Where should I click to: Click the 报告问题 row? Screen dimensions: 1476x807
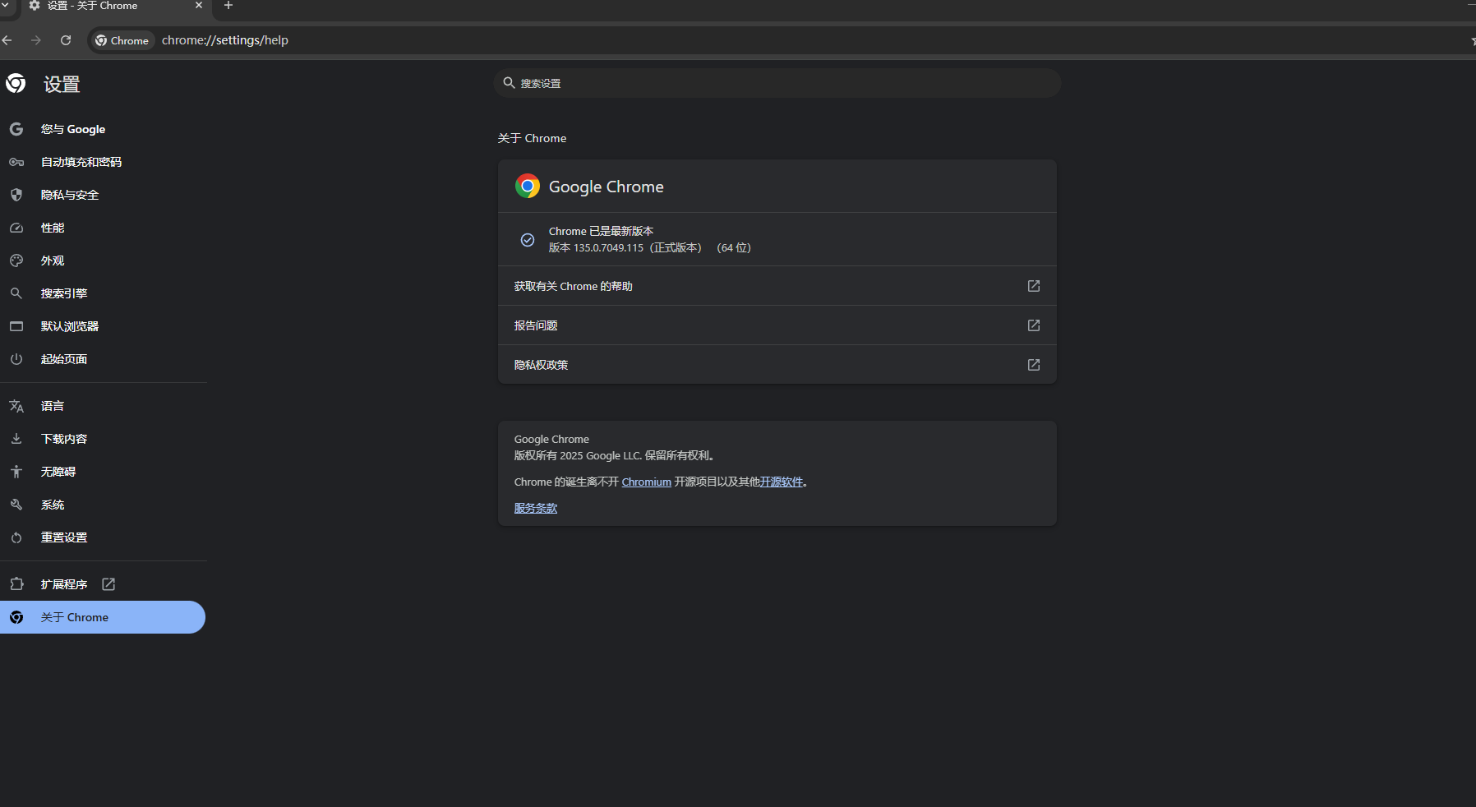pyautogui.click(x=777, y=325)
